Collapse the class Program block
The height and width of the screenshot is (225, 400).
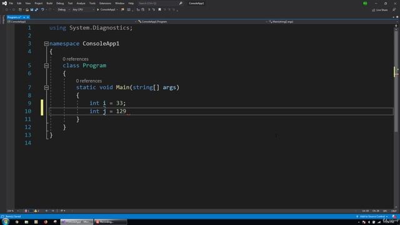46,66
